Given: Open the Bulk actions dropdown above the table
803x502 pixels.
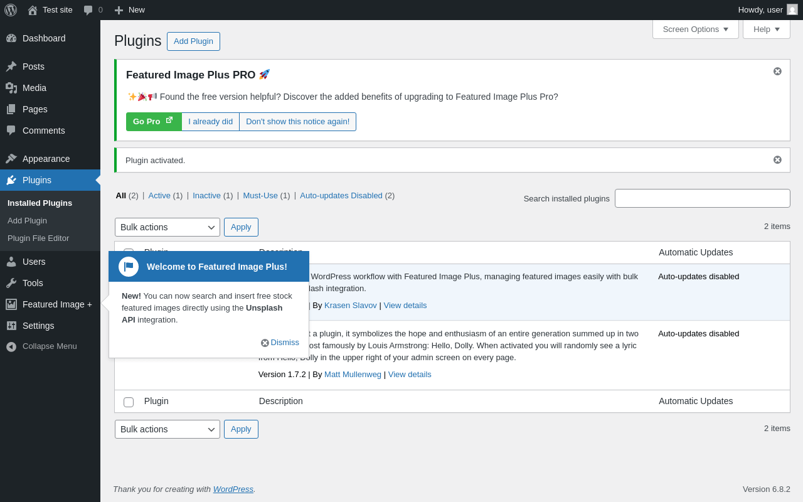Looking at the screenshot, I should click(x=168, y=227).
